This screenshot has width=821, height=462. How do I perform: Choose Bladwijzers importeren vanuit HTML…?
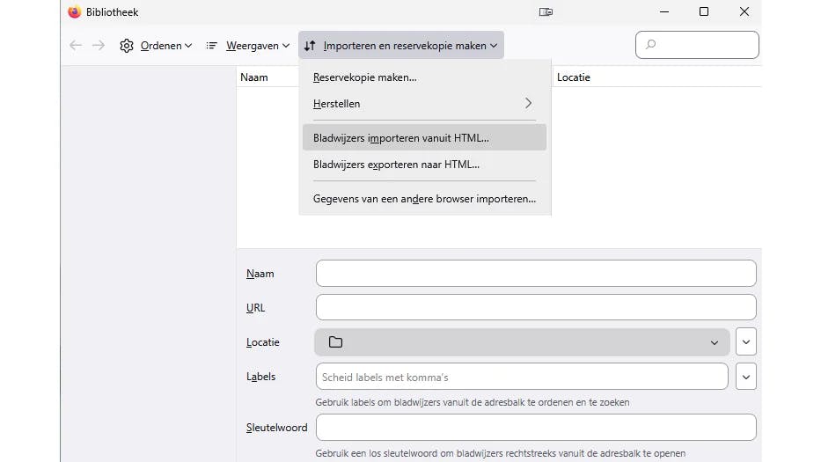pyautogui.click(x=401, y=138)
